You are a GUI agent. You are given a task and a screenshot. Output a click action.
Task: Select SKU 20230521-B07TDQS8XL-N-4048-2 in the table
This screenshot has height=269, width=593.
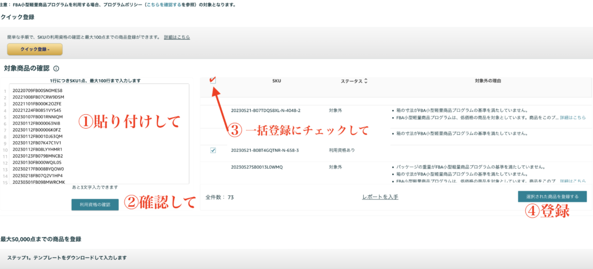pyautogui.click(x=265, y=110)
